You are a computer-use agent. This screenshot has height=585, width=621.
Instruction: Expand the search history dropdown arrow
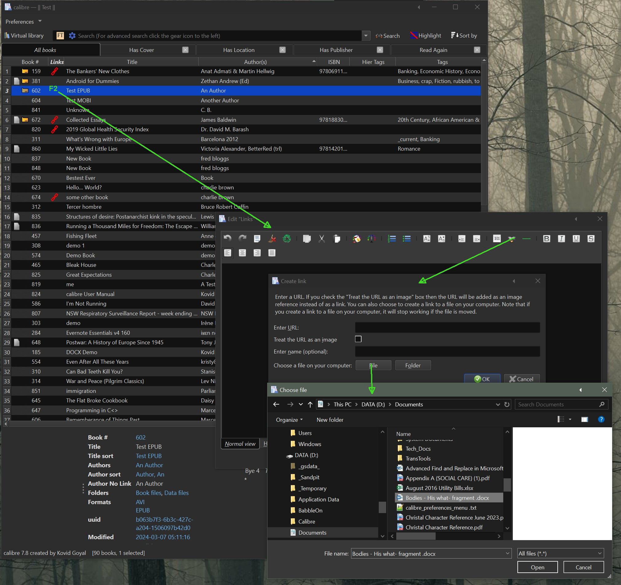(x=366, y=36)
